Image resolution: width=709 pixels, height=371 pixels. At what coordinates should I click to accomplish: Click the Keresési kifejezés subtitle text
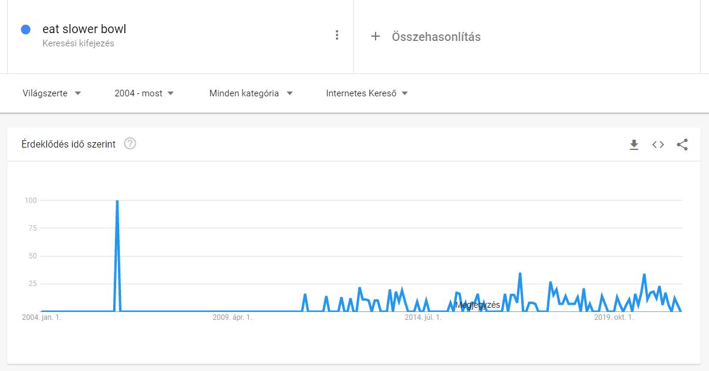78,43
